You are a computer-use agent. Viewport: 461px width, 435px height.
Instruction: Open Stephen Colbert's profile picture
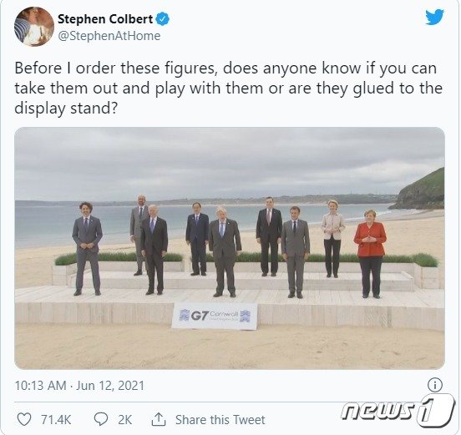33,27
